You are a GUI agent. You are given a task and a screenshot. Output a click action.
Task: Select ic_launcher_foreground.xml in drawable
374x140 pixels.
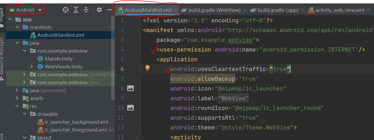76,130
